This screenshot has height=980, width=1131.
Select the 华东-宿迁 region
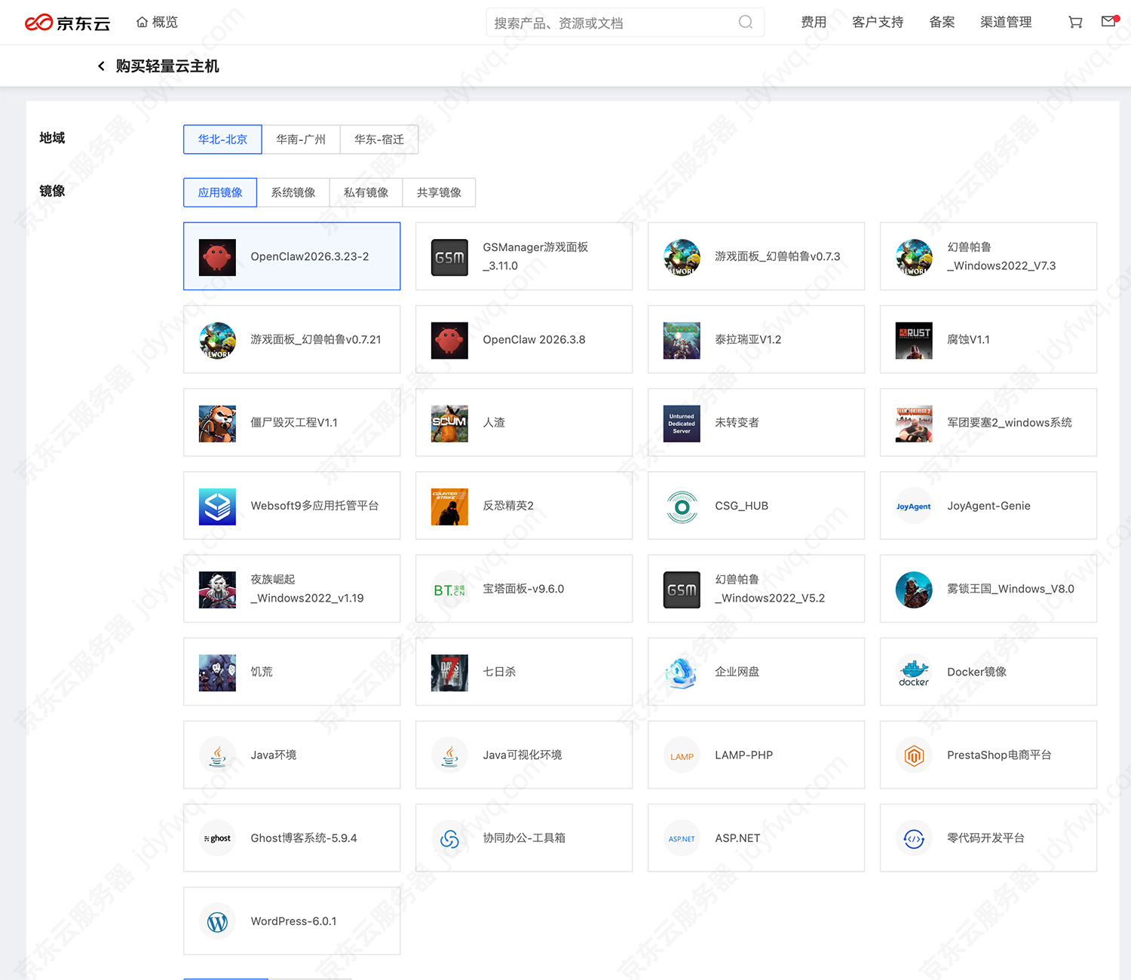coord(379,139)
